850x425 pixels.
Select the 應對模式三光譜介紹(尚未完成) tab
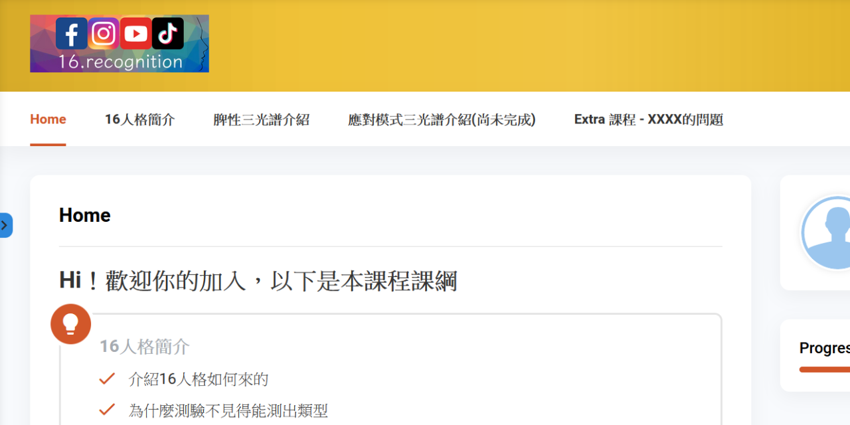point(442,120)
